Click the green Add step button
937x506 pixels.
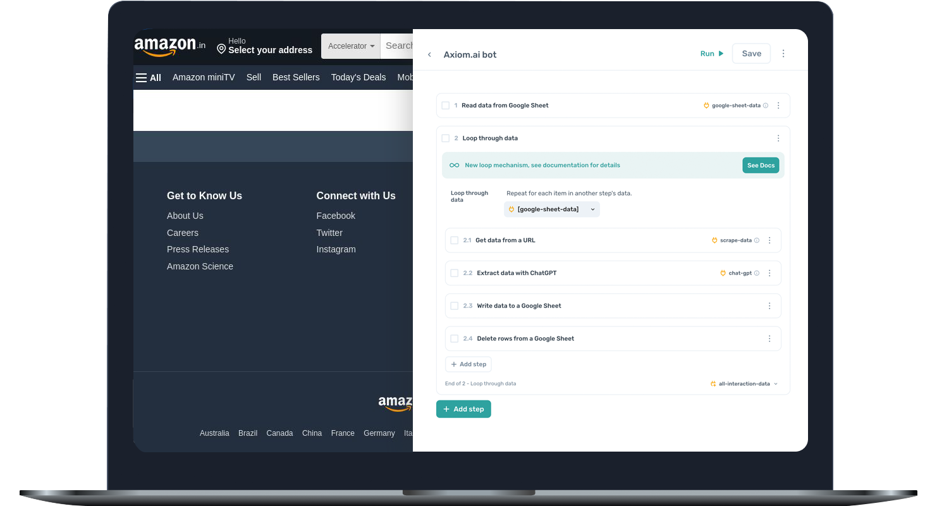point(463,409)
